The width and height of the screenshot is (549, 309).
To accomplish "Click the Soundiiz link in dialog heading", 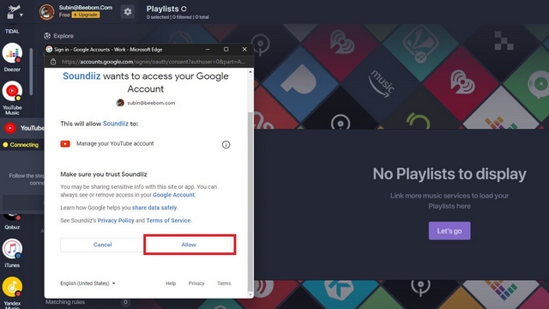I will click(81, 76).
